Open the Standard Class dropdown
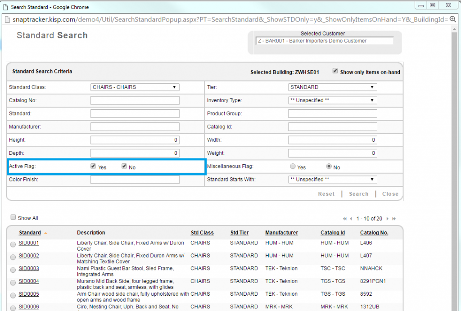Image resolution: width=461 pixels, height=311 pixels. tap(135, 87)
